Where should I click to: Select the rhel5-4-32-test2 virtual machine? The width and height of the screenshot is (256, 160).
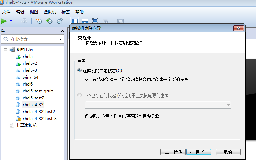39,112
